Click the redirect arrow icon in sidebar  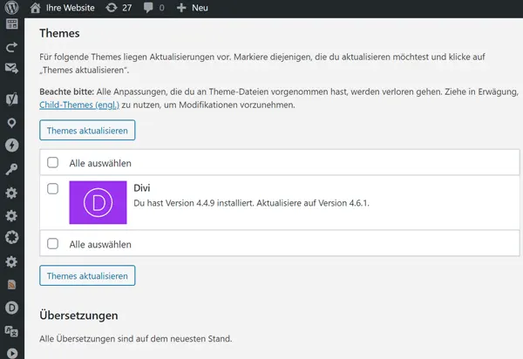click(x=11, y=47)
